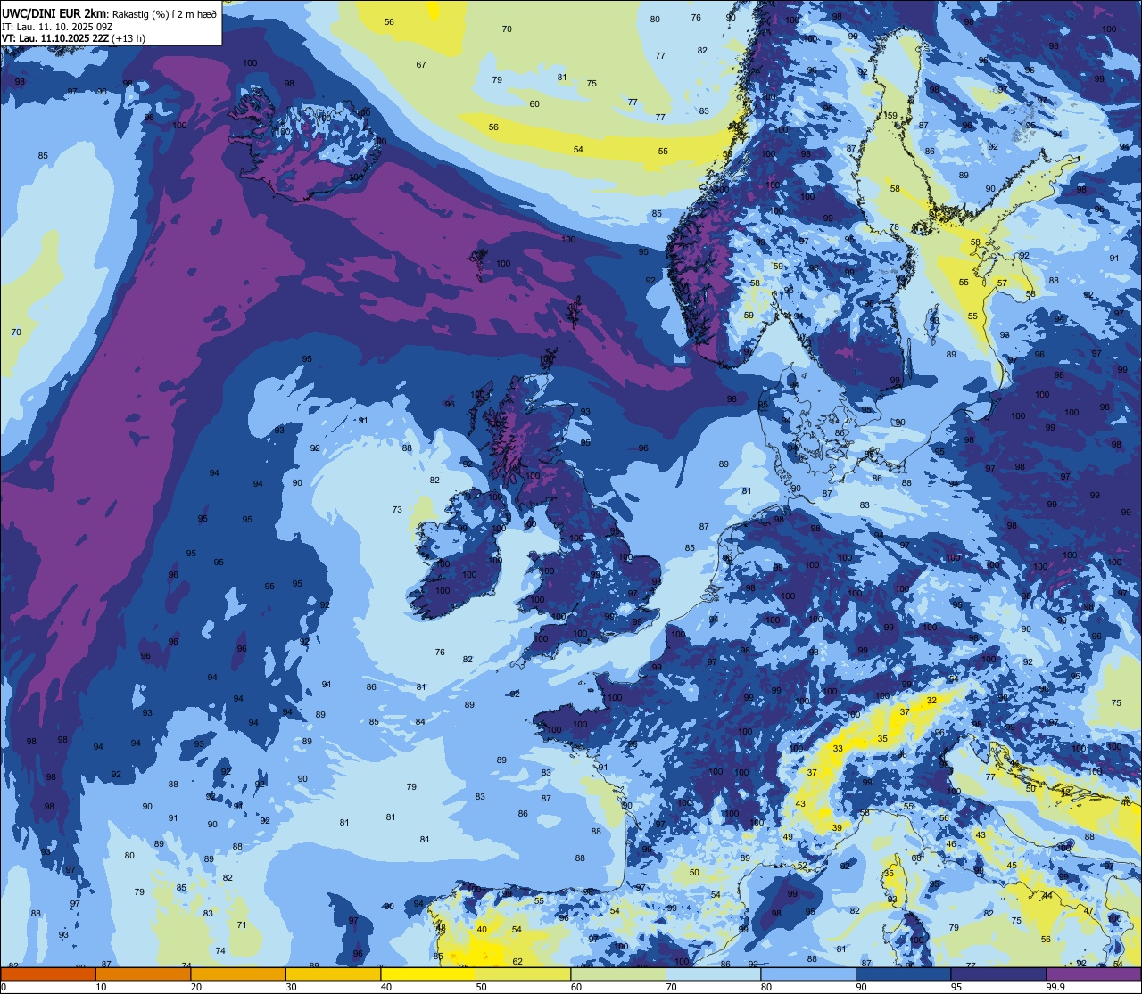
Task: Click the '49' value in southeastern France
Action: click(788, 837)
